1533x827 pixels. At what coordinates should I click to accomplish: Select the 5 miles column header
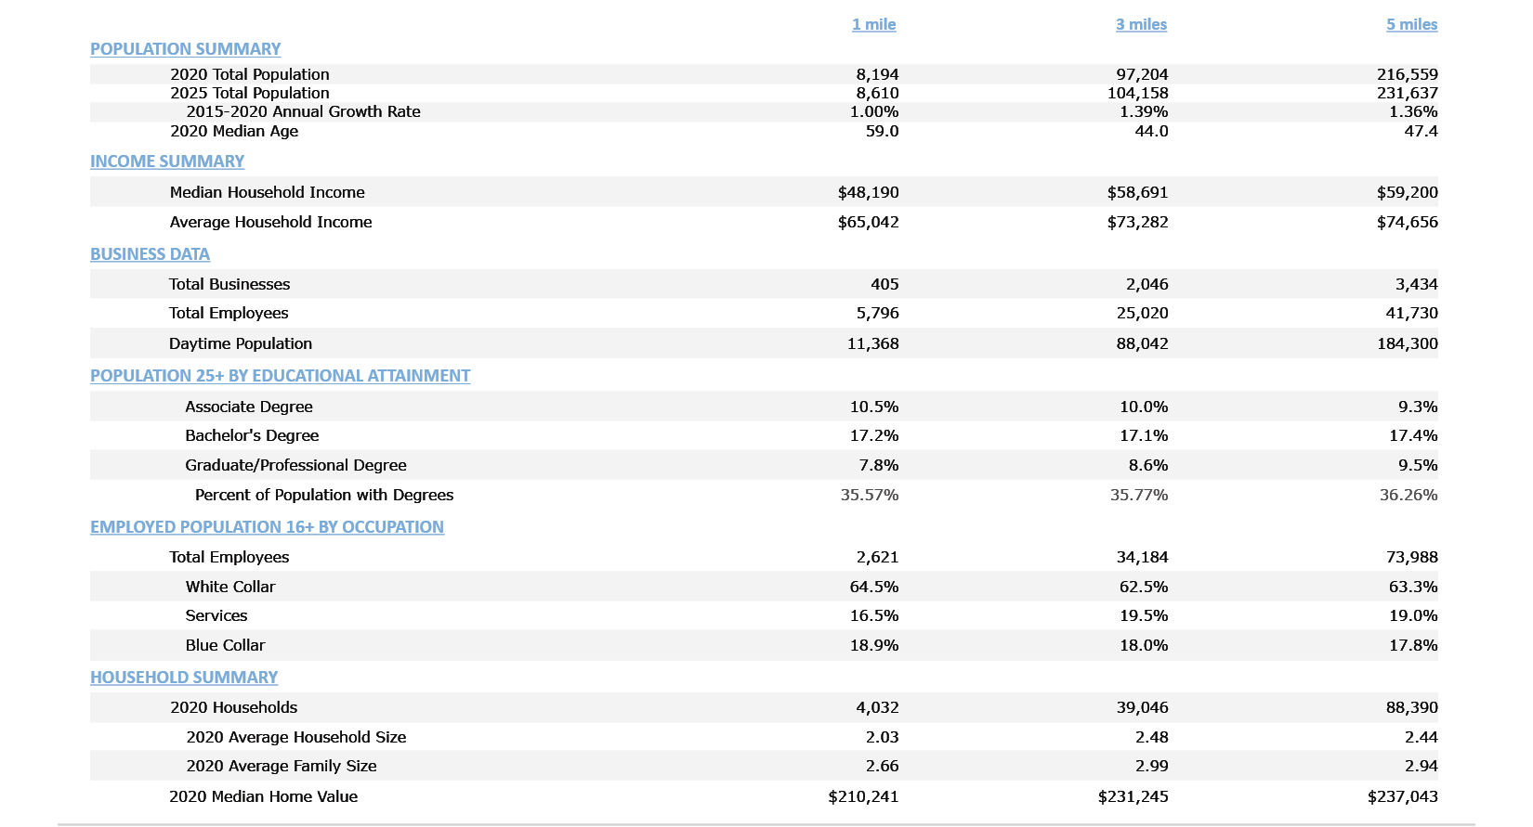coord(1411,24)
